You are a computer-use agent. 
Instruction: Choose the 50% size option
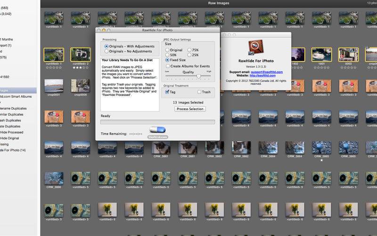pos(167,55)
